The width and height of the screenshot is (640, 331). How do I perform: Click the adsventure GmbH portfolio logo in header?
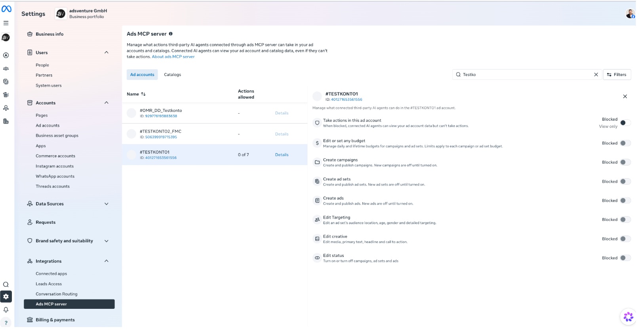coord(61,14)
